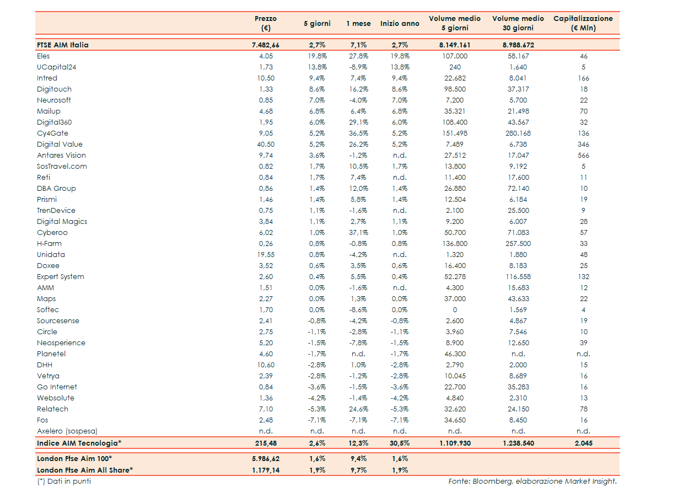Click the 'H-Farm' company name

click(50, 244)
